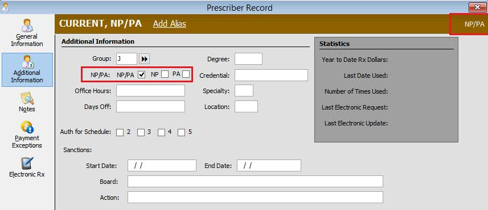The image size is (488, 210).
Task: Click the Board text field
Action: tap(255, 182)
